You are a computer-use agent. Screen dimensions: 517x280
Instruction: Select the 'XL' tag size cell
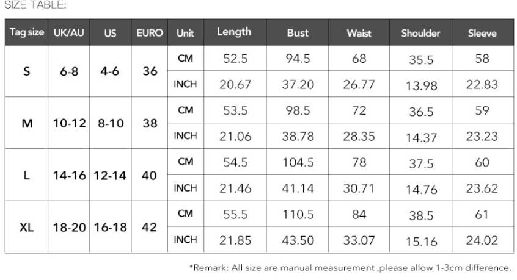click(x=27, y=227)
